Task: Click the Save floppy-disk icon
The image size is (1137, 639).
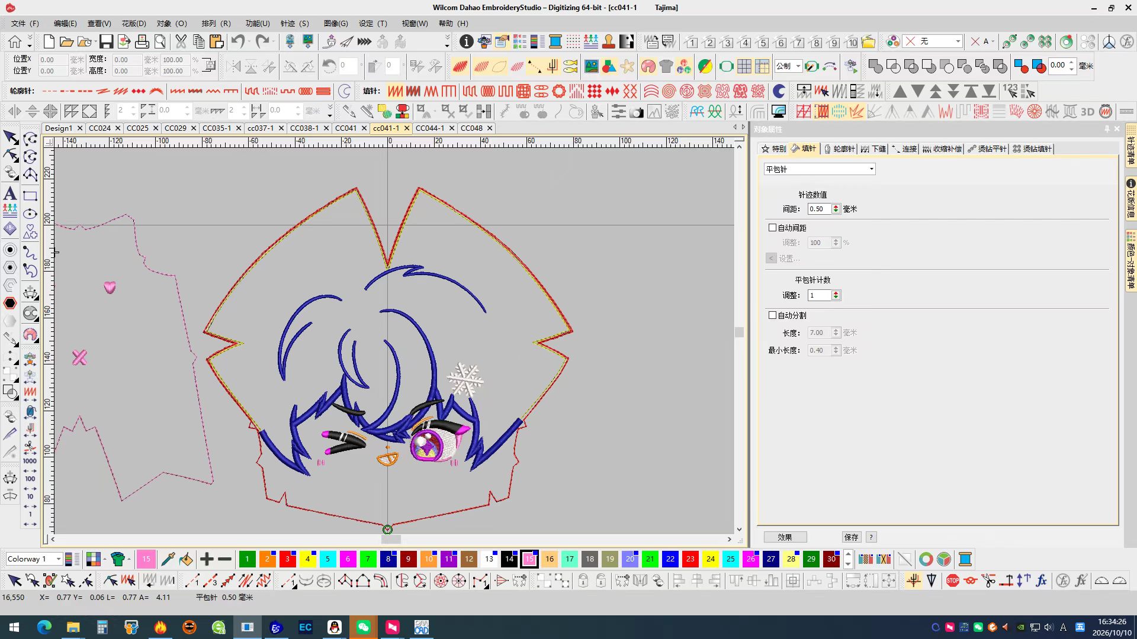Action: click(x=106, y=41)
